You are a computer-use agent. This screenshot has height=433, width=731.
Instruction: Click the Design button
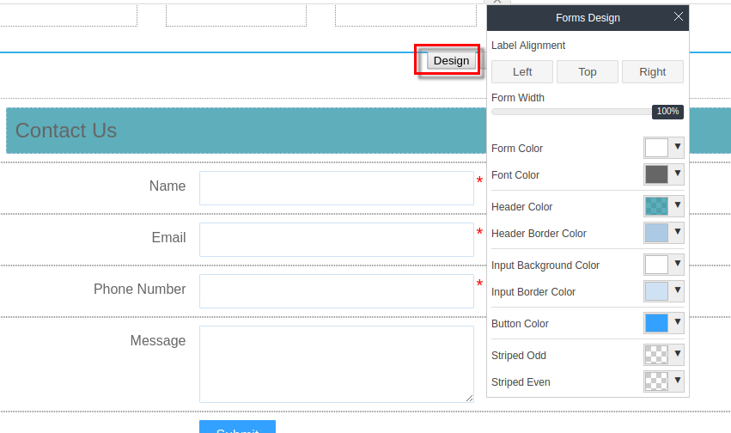tap(451, 60)
